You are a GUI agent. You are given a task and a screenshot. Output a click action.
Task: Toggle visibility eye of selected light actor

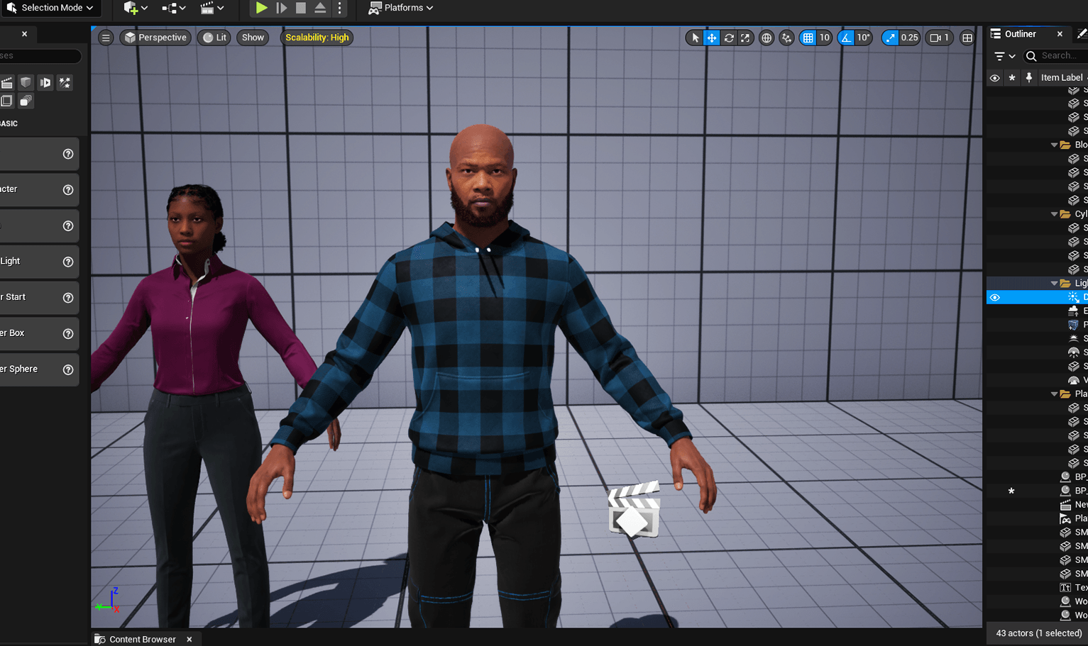tap(995, 298)
